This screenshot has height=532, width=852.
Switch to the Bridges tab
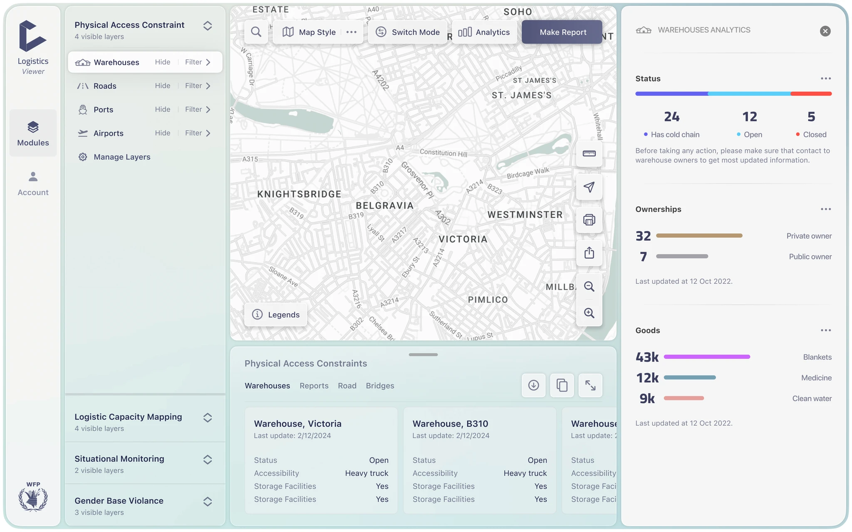tap(380, 386)
